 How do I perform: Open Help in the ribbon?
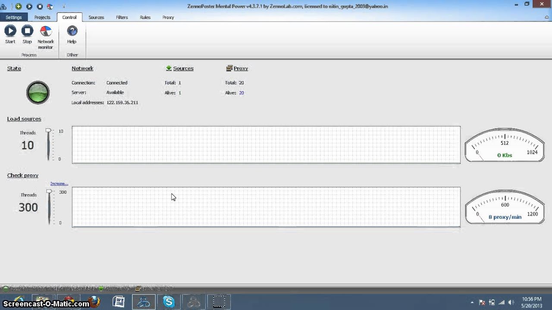[72, 34]
